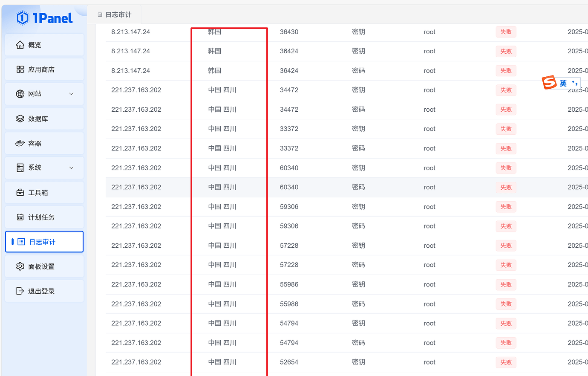This screenshot has width=588, height=376.
Task: Click 密码 in the 8.213.147.24 port 36424 row
Action: tap(358, 71)
